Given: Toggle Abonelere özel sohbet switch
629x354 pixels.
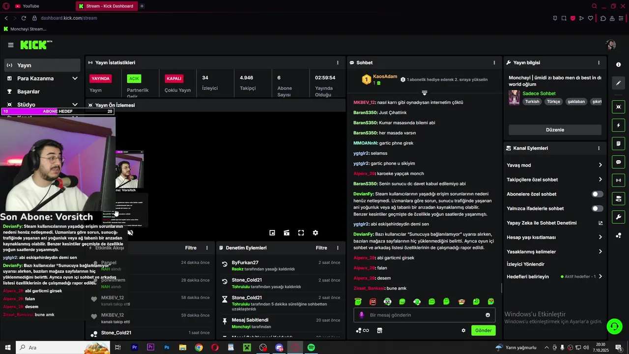Looking at the screenshot, I should point(597,194).
